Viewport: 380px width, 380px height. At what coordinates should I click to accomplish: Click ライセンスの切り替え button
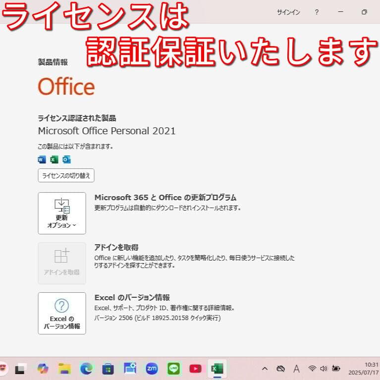[x=66, y=175]
